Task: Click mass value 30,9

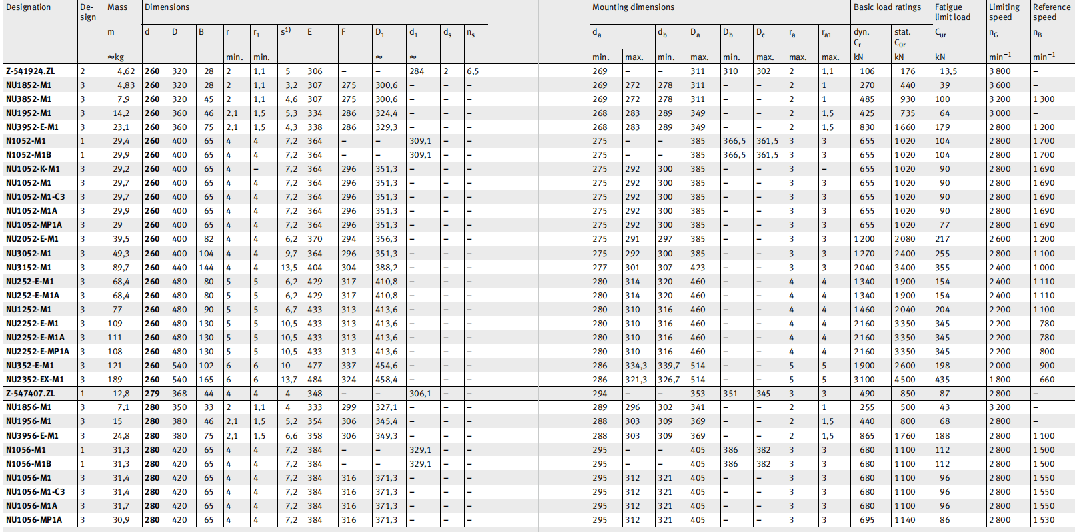Action: tap(121, 520)
